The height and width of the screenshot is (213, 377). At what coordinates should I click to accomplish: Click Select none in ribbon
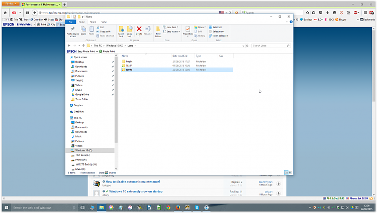click(x=217, y=32)
